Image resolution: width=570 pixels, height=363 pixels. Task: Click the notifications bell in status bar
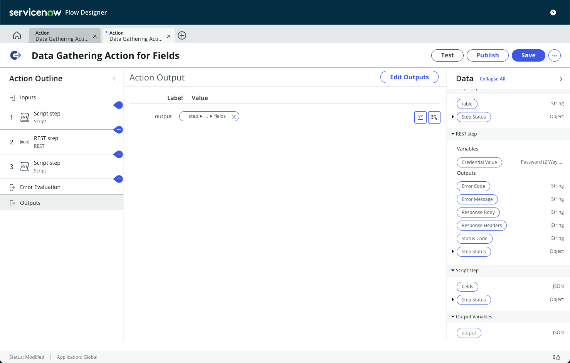point(558,357)
